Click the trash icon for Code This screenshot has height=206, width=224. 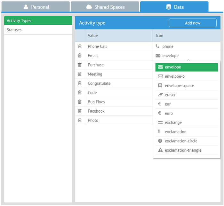coord(80,93)
